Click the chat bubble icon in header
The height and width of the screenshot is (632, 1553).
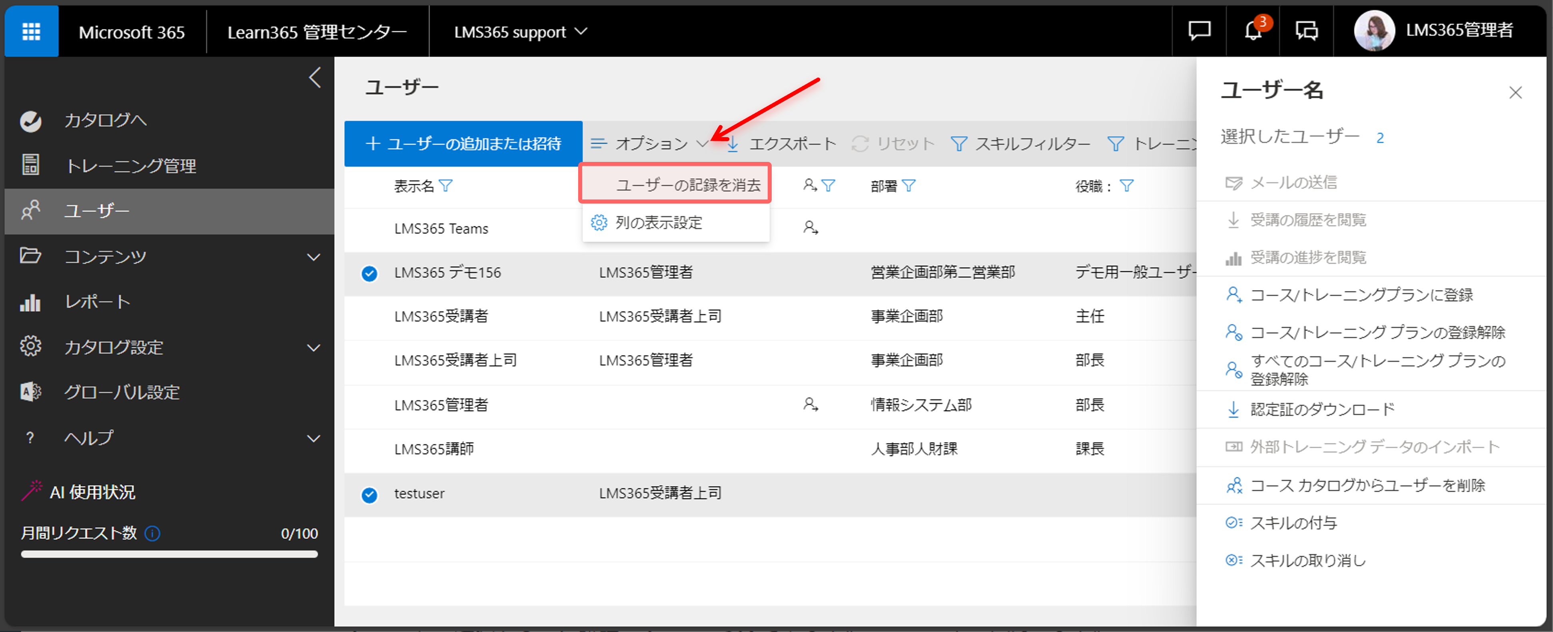(x=1199, y=31)
